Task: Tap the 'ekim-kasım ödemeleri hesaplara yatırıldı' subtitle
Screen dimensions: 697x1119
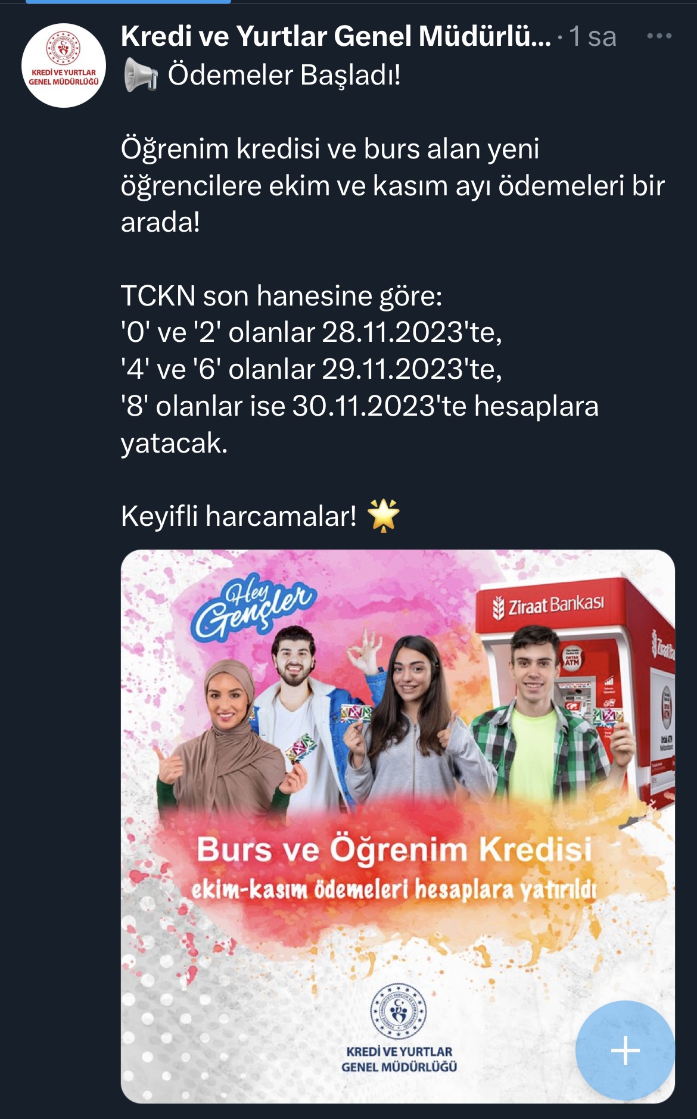Action: 394,890
